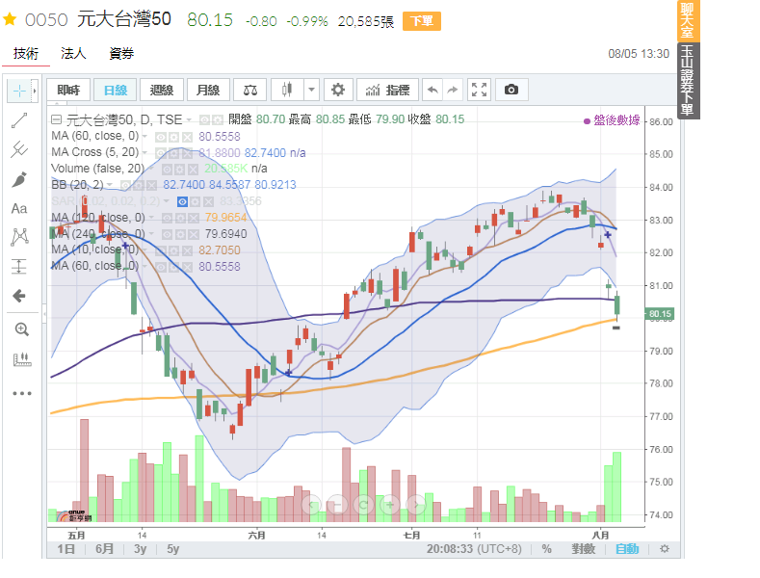
Task: Open the 聊天室 chat room side tab
Action: 688,20
